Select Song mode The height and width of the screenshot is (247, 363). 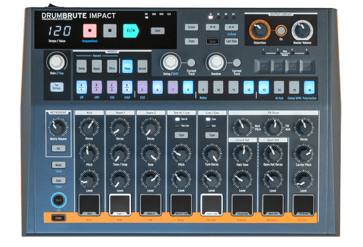click(x=81, y=67)
